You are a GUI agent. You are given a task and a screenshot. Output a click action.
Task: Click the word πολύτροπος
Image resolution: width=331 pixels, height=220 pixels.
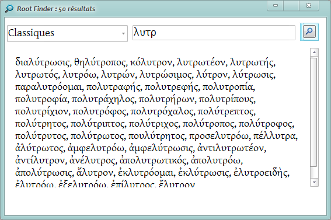point(208,124)
